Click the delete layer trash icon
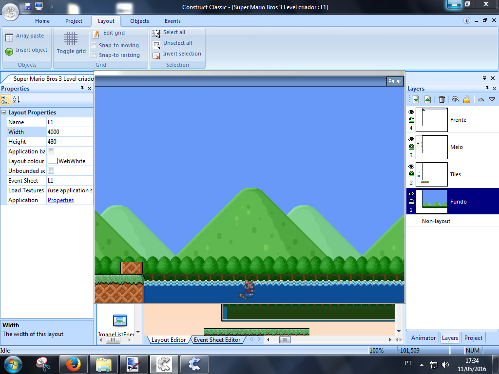This screenshot has height=374, width=499. pos(441,99)
